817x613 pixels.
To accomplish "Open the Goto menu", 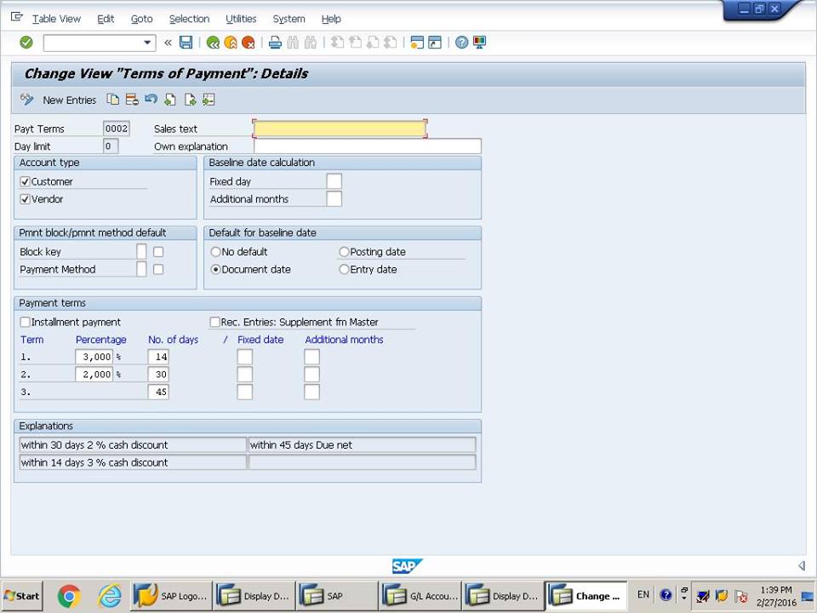I will (142, 19).
